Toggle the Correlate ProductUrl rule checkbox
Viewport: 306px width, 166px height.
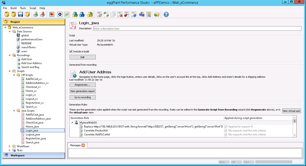[x=226, y=130]
